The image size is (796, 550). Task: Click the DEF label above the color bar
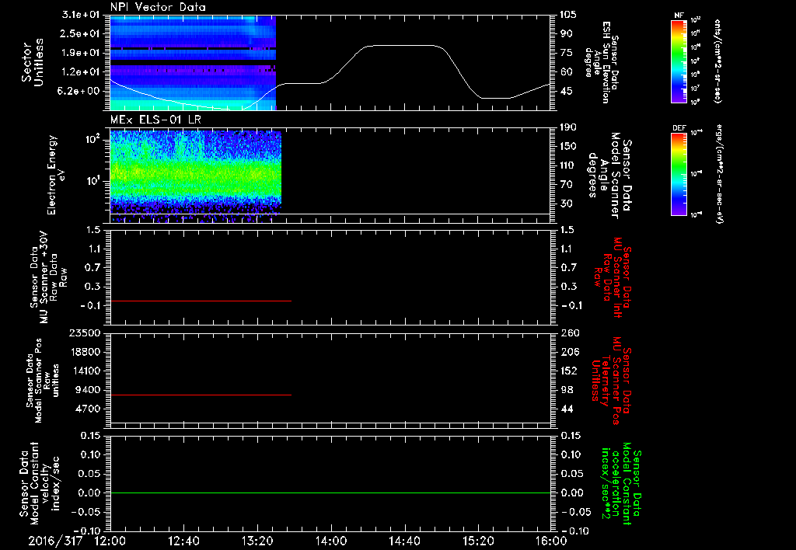click(679, 128)
